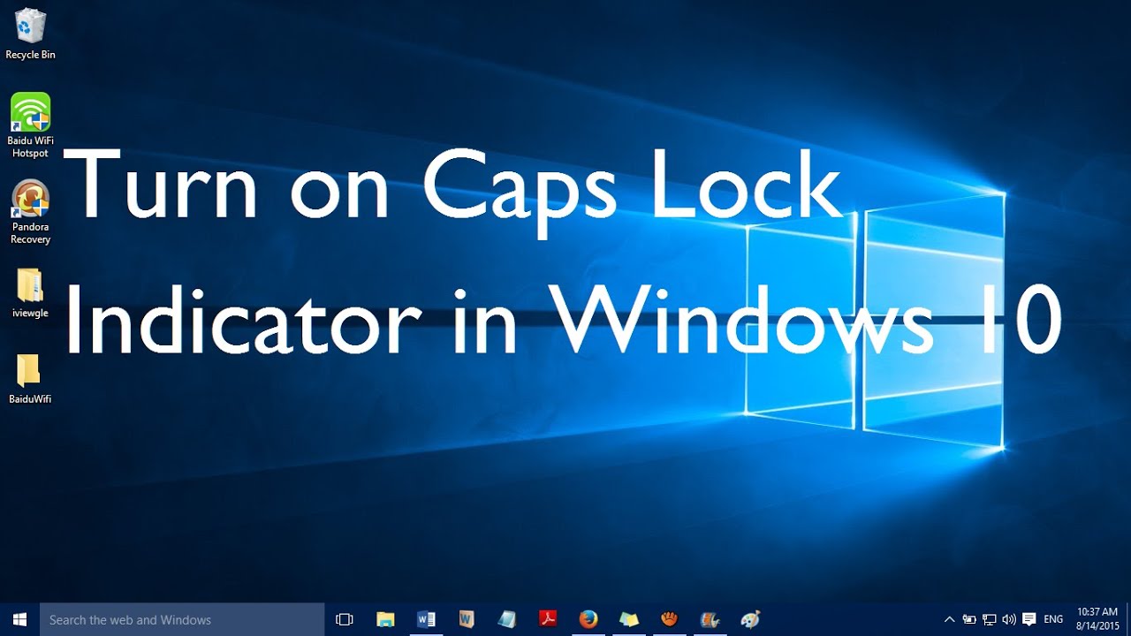This screenshot has height=636, width=1131.
Task: Open Notepad from the taskbar
Action: point(506,619)
